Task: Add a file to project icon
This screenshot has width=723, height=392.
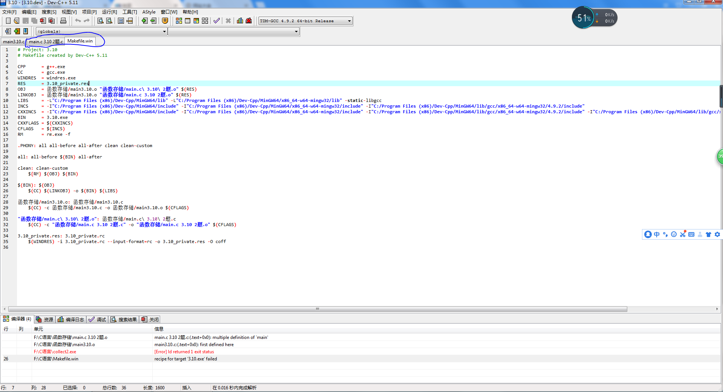Action: [145, 21]
